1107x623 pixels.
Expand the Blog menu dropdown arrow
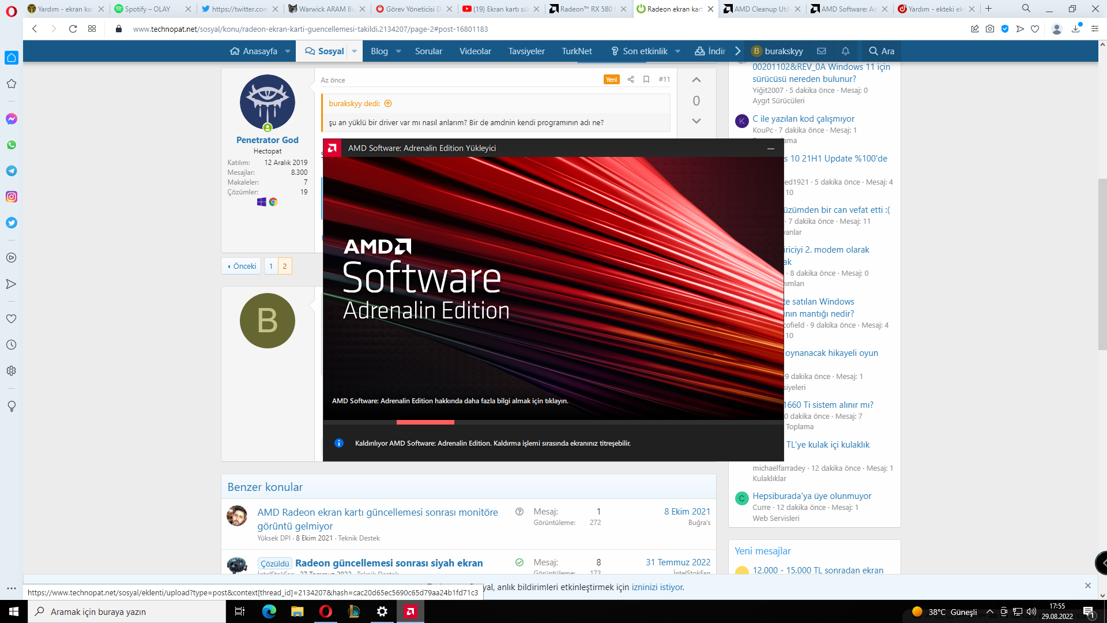click(x=398, y=51)
